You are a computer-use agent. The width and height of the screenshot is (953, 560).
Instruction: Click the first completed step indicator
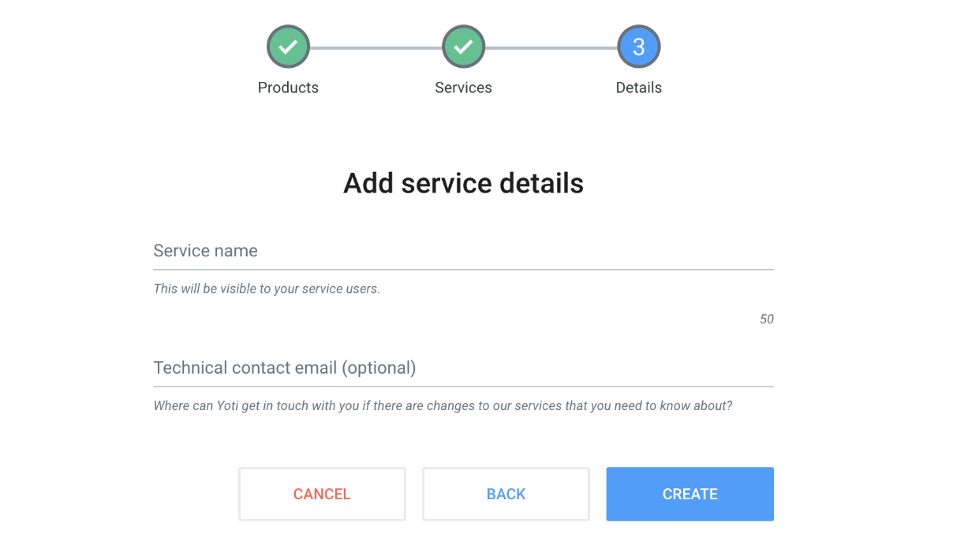[x=288, y=46]
